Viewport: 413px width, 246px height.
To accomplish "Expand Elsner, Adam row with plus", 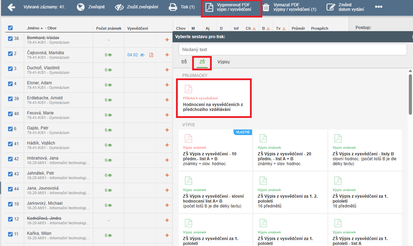I will coord(167,85).
